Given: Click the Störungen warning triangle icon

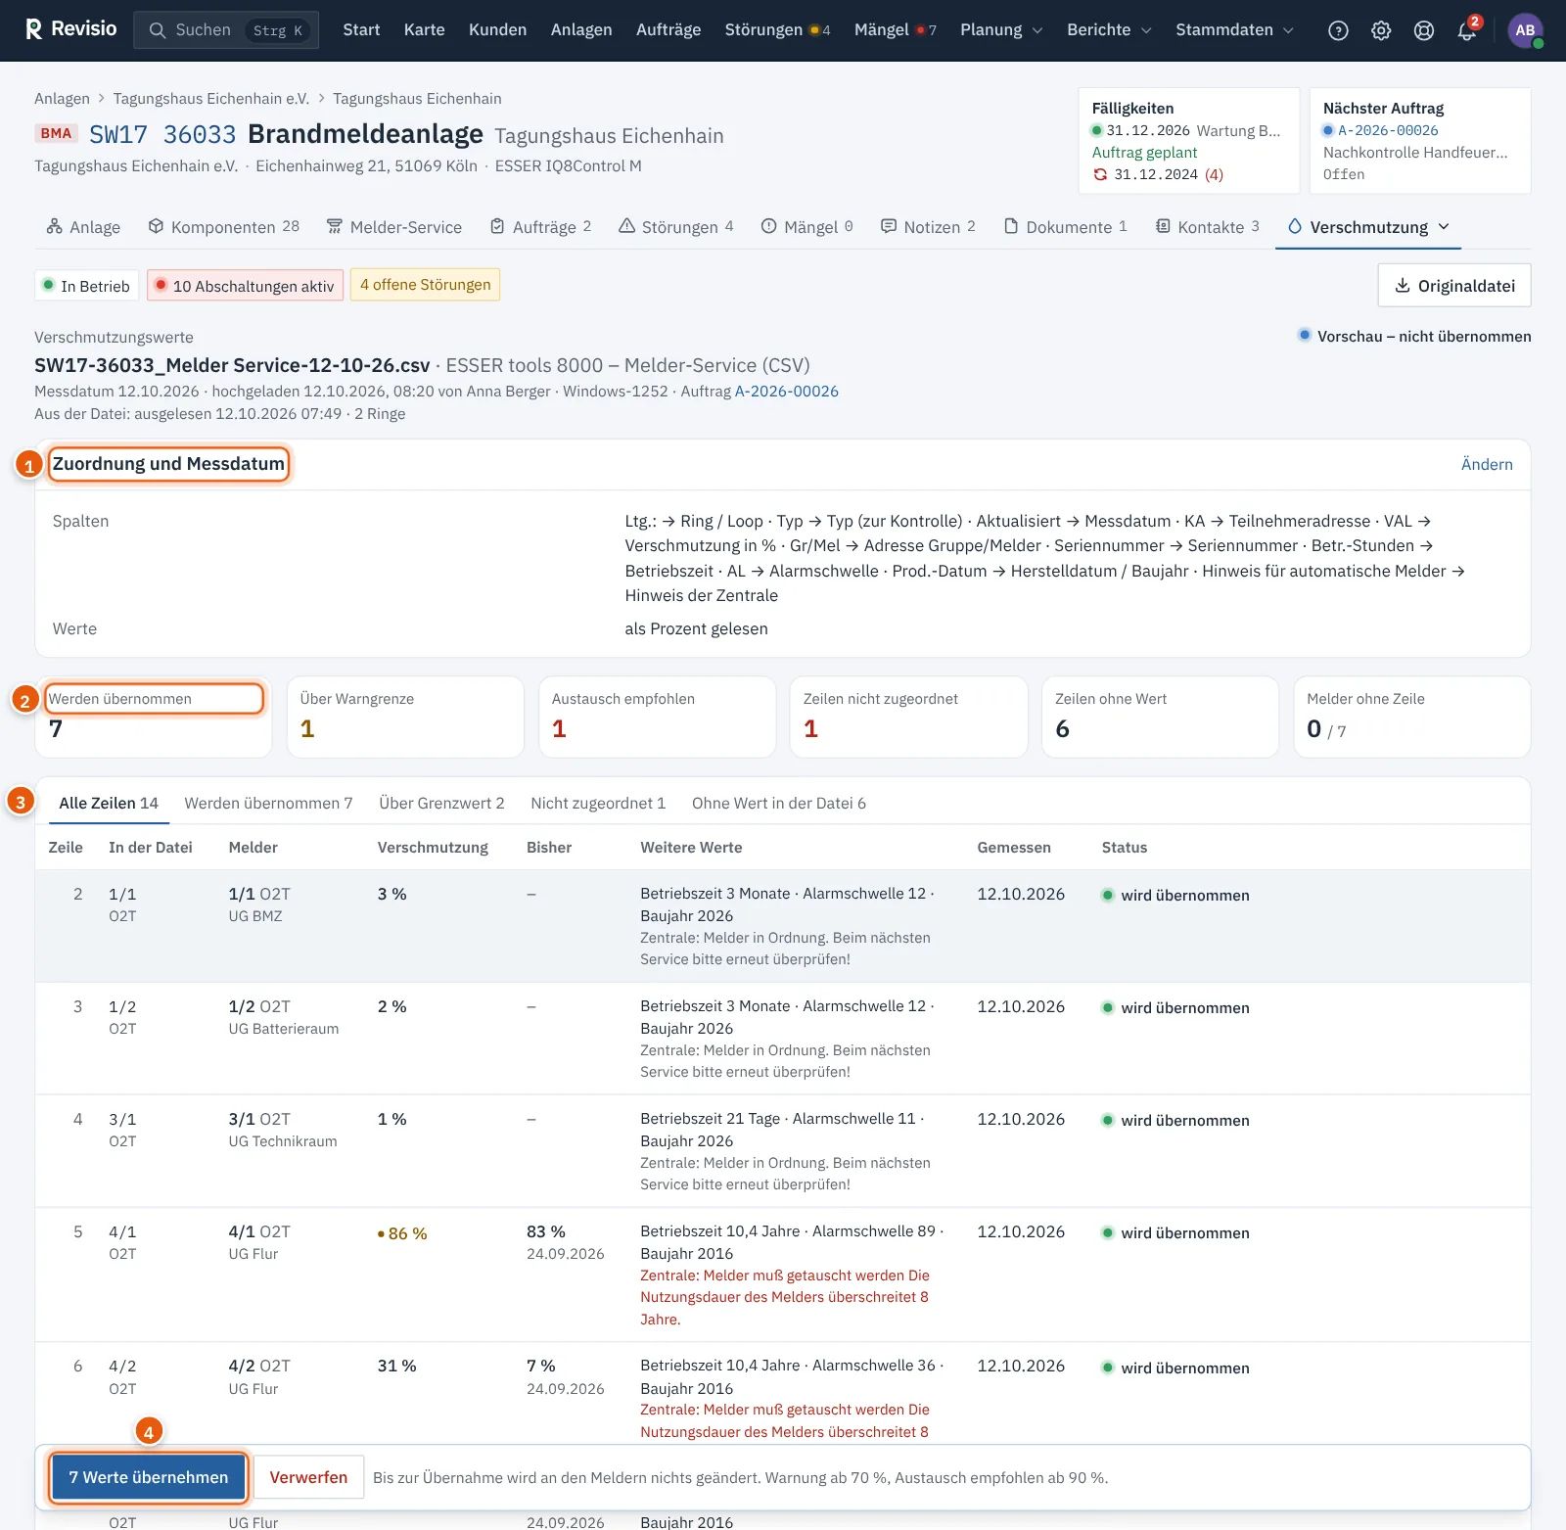Looking at the screenshot, I should [626, 226].
